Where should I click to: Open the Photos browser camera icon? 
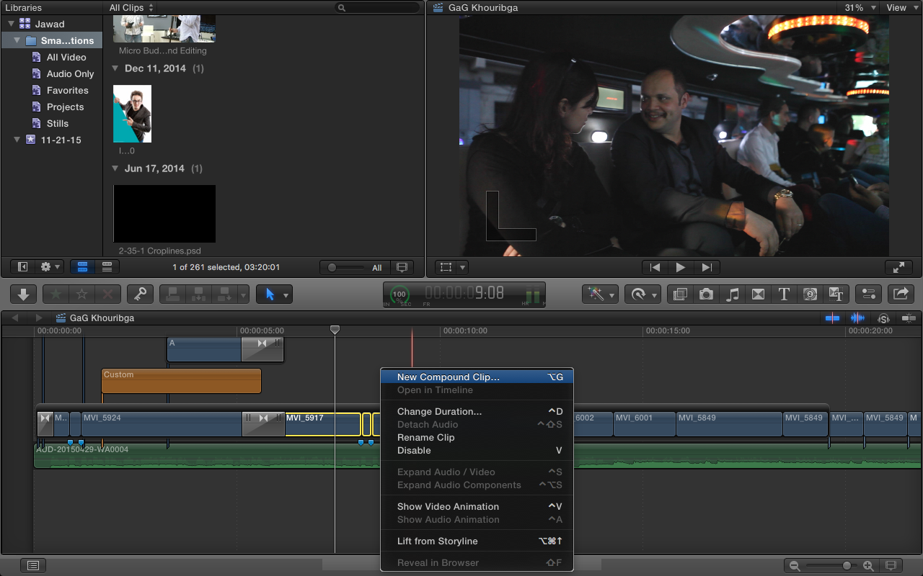coord(706,294)
